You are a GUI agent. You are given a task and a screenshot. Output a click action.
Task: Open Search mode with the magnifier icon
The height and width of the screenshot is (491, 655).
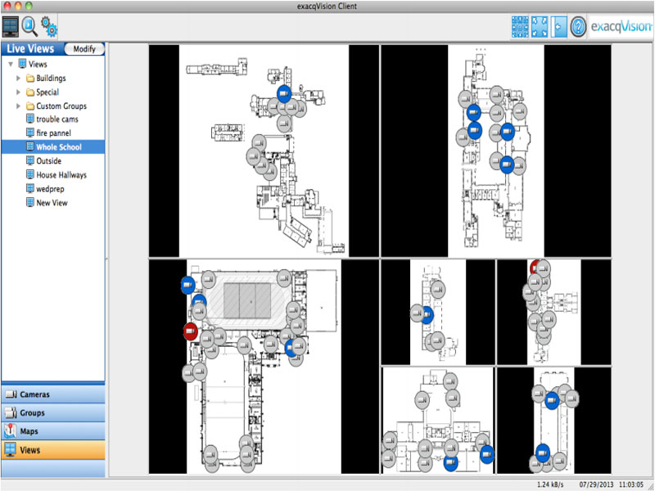click(x=30, y=26)
